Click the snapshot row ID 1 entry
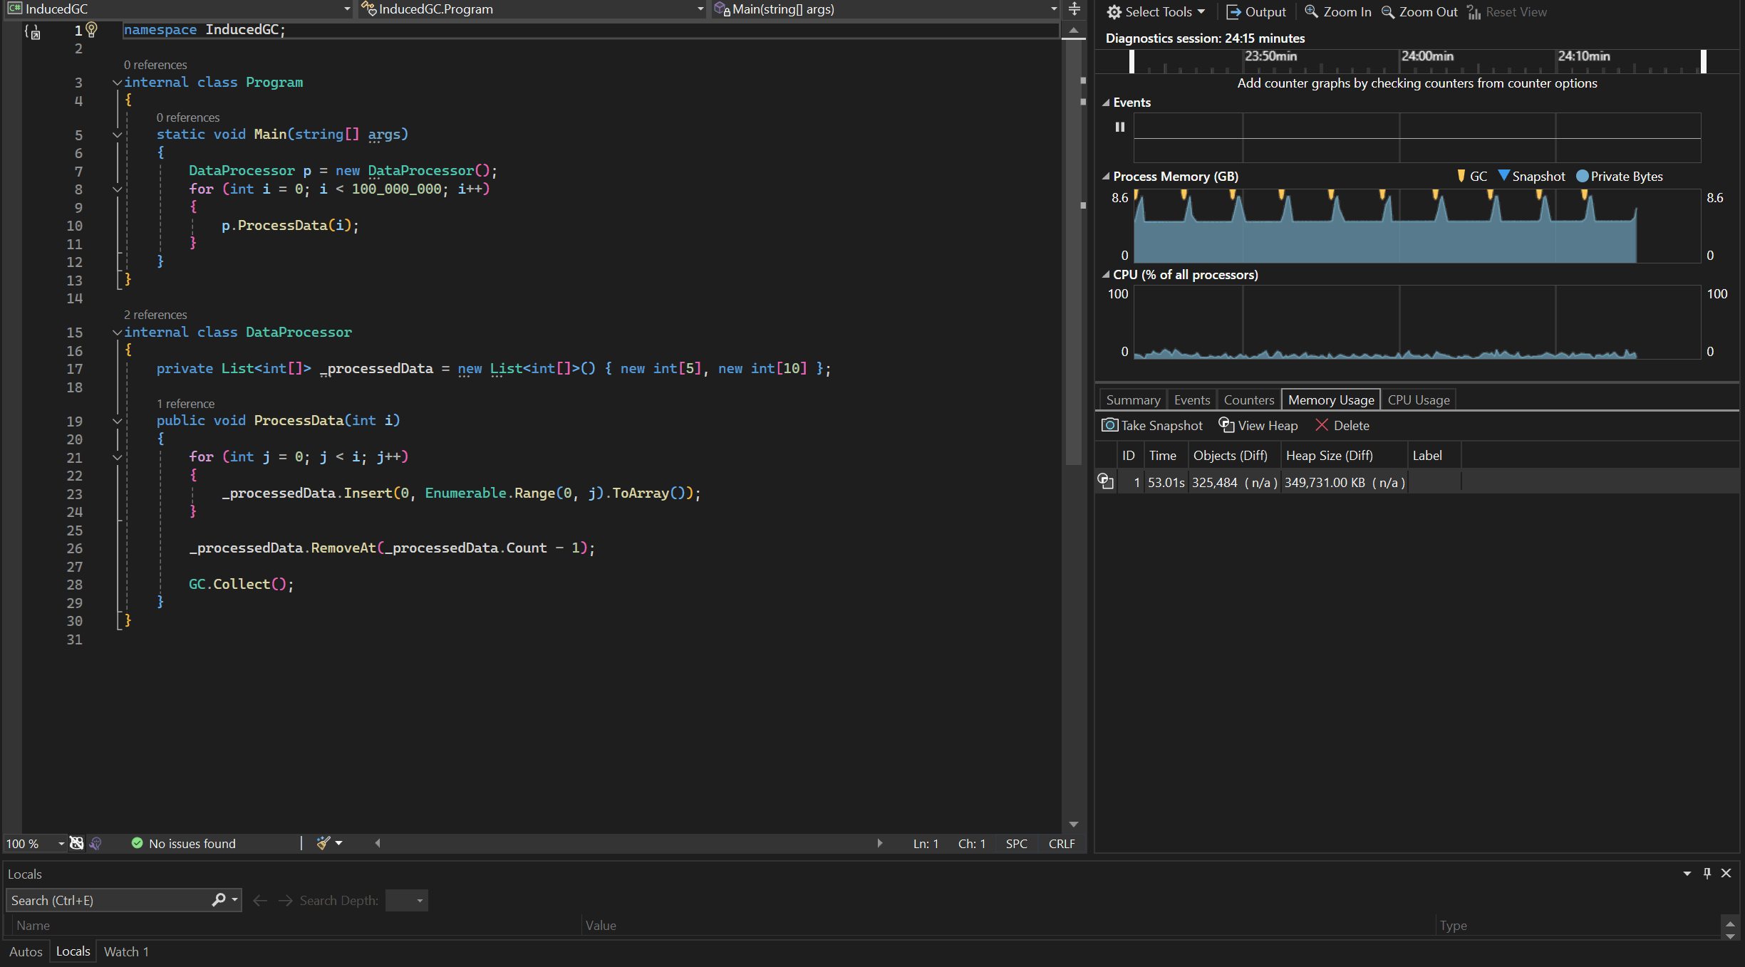Screen dimensions: 1745x967 (1133, 481)
